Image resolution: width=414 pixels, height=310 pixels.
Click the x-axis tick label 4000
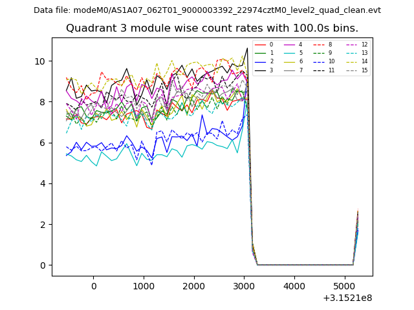pos(294,286)
